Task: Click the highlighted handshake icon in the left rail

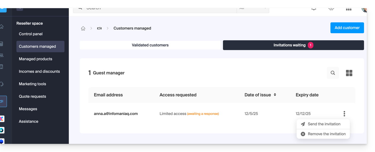Action: coord(2,101)
